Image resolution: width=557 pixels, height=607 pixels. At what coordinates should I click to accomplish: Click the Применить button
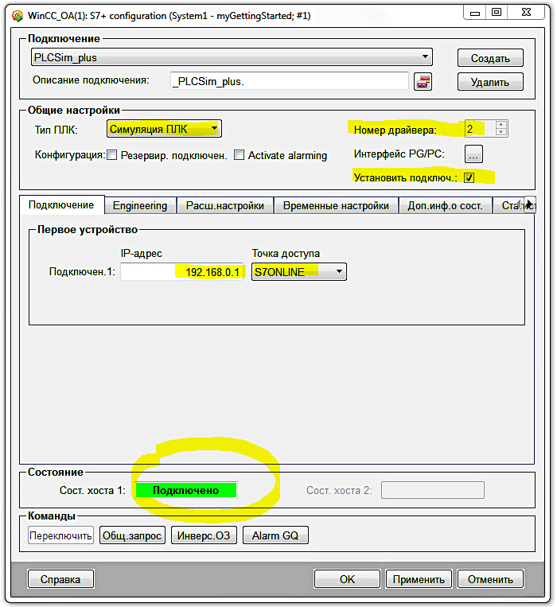click(419, 579)
